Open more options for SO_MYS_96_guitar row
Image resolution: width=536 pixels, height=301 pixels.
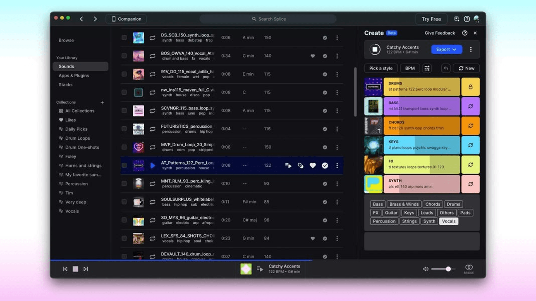click(337, 220)
